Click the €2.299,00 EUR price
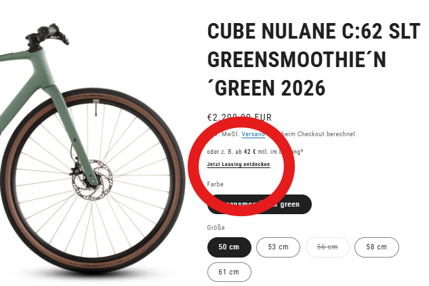 [239, 117]
